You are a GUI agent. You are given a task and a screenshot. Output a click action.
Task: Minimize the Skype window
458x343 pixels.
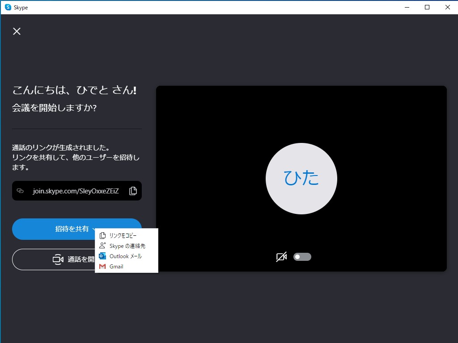pyautogui.click(x=407, y=7)
